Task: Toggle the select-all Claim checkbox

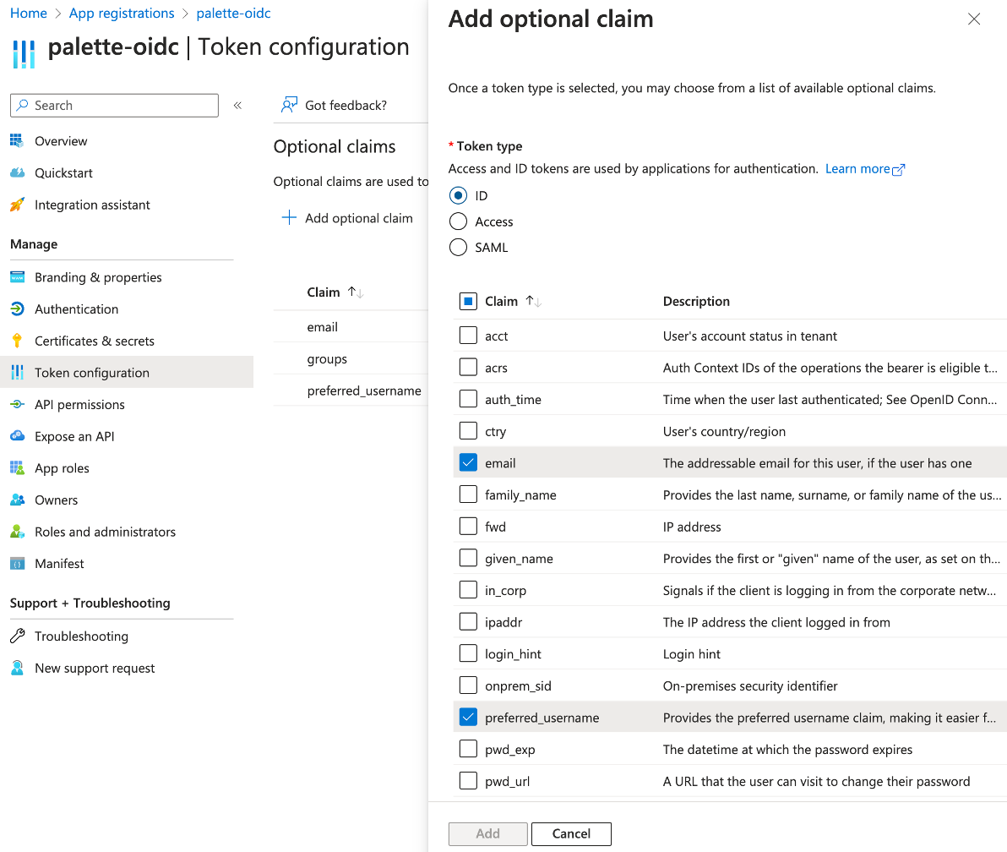Action: (x=468, y=301)
